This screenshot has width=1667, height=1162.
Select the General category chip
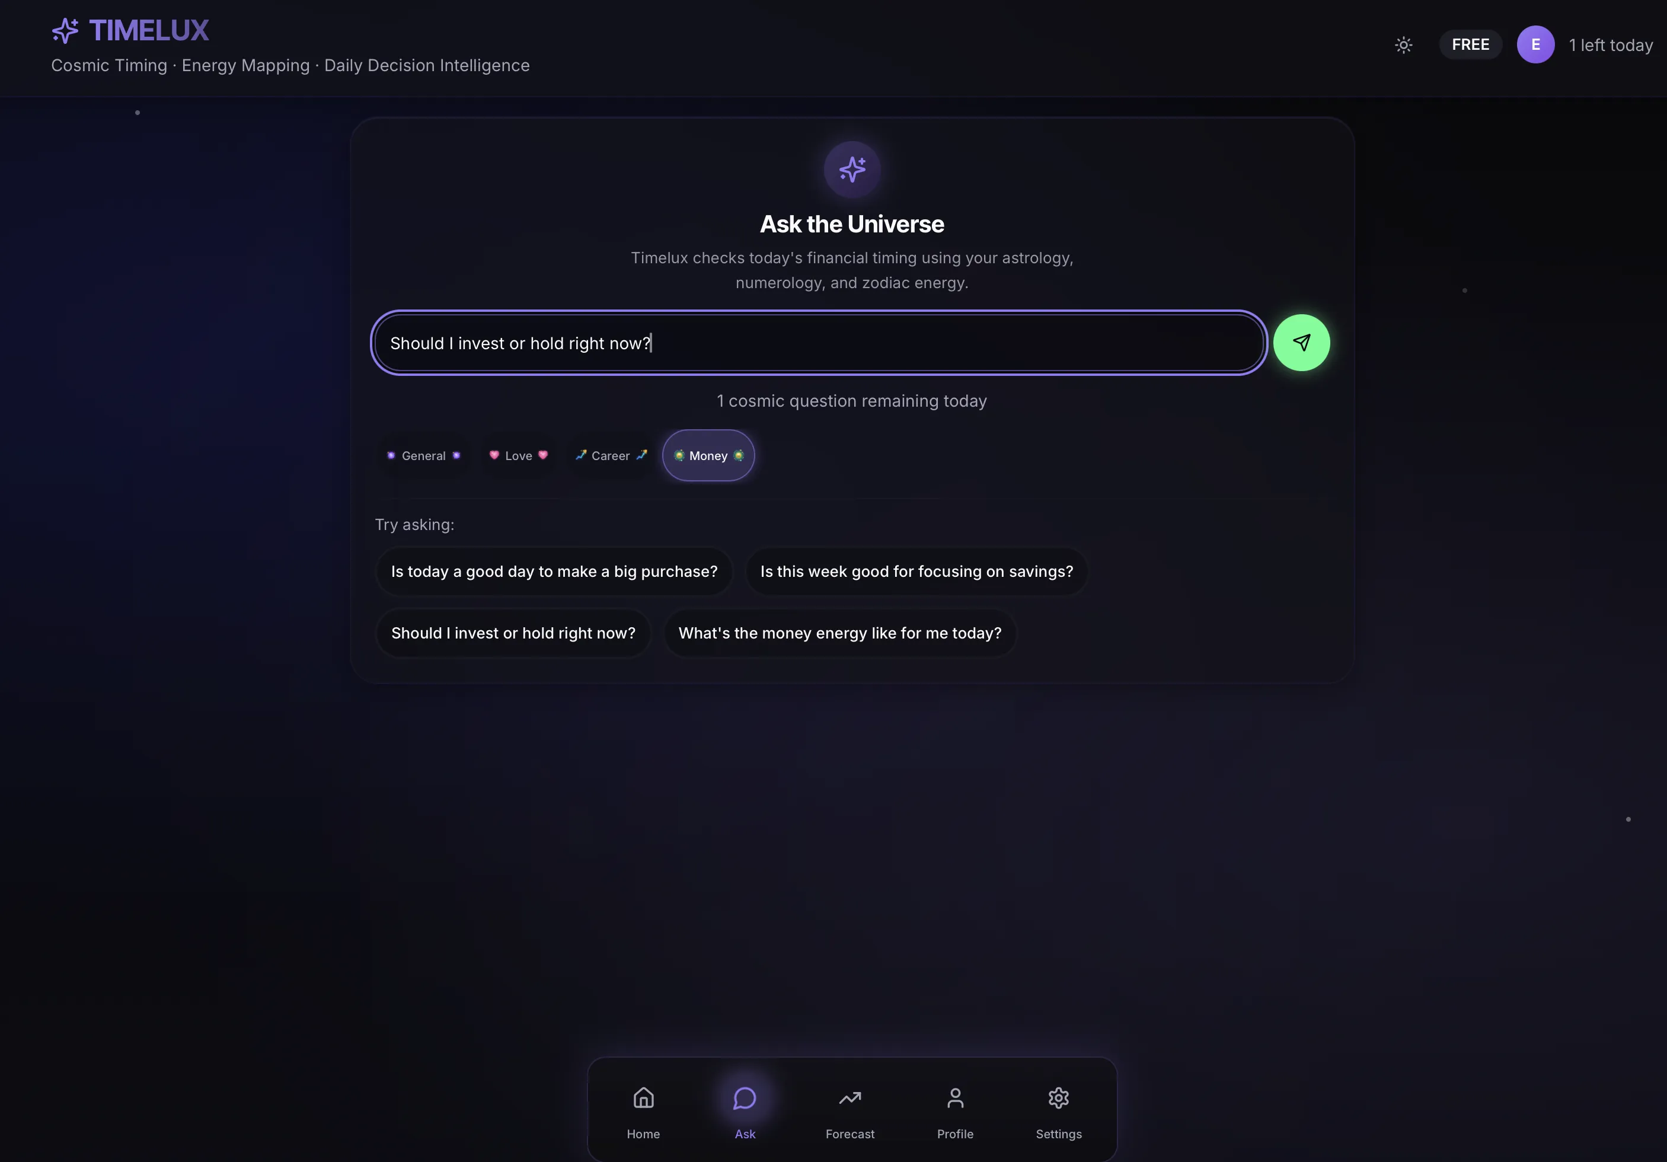point(423,456)
